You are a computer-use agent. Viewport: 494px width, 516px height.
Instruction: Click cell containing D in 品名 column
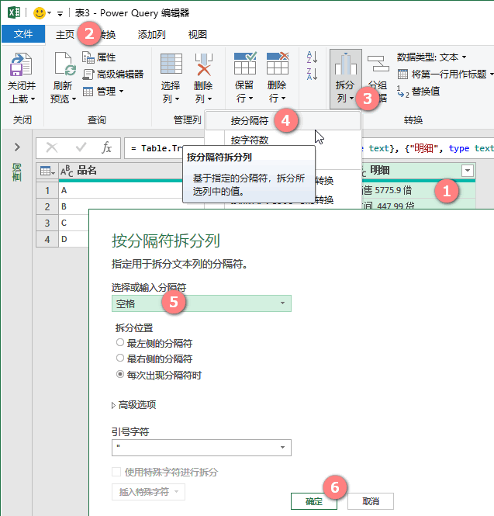(x=74, y=239)
